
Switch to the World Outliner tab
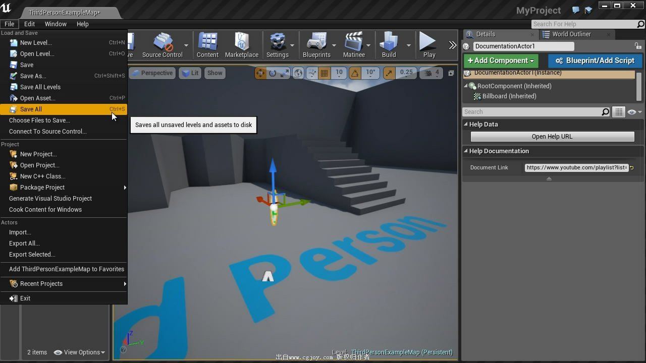pos(571,34)
